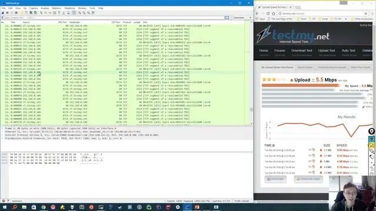Open the Capture menu

click(x=33, y=8)
